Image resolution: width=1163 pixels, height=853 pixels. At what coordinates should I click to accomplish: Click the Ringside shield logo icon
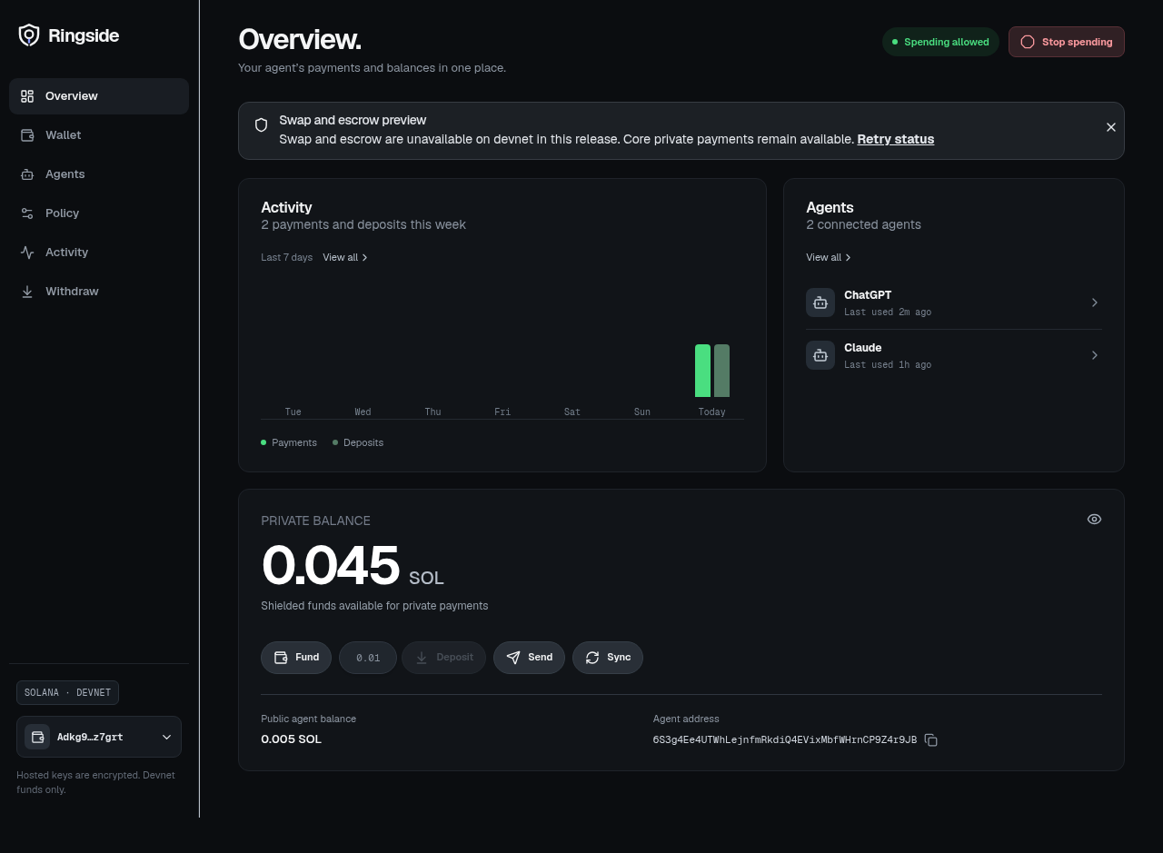pyautogui.click(x=29, y=35)
